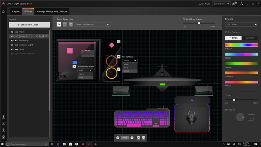Open the Help question mark icon
This screenshot has height=147, width=261.
(4, 117)
